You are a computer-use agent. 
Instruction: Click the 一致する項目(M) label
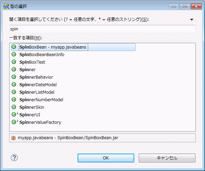(26, 38)
